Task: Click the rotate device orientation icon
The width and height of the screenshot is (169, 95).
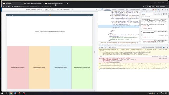Action: 73,9
